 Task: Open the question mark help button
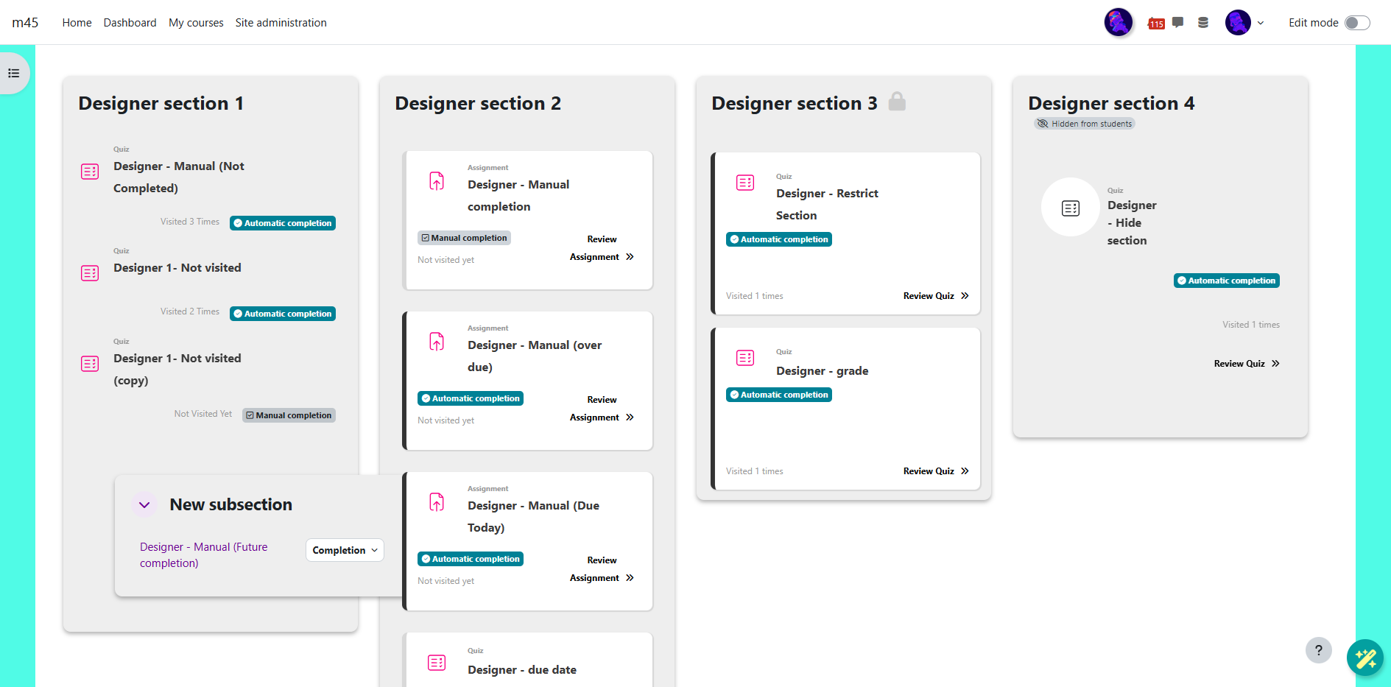[x=1318, y=650]
